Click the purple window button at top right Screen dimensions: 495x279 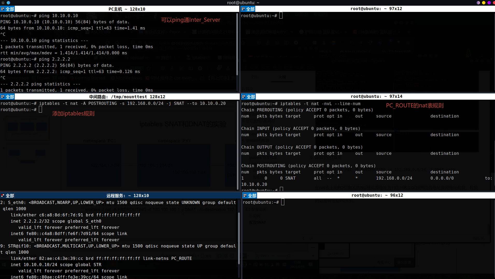pos(478,3)
